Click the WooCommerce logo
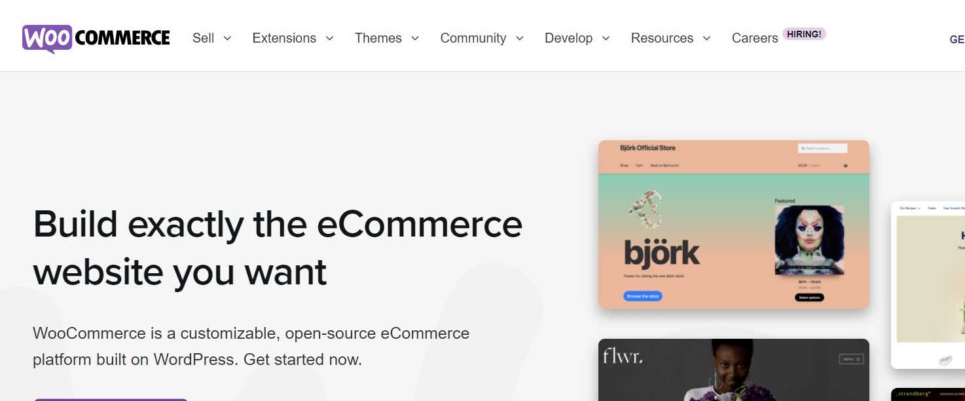Viewport: 965px width, 401px height. pyautogui.click(x=96, y=39)
